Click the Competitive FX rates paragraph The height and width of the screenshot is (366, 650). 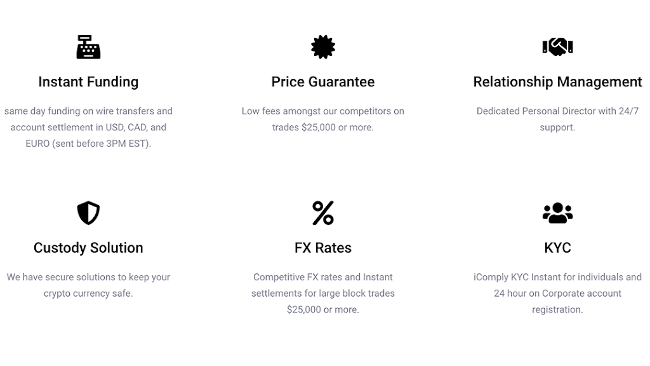(x=322, y=293)
